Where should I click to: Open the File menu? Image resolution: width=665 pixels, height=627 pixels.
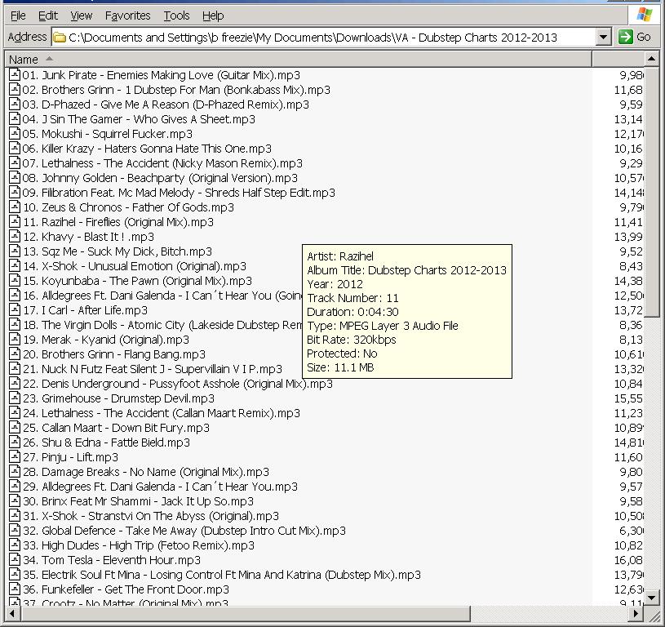18,16
